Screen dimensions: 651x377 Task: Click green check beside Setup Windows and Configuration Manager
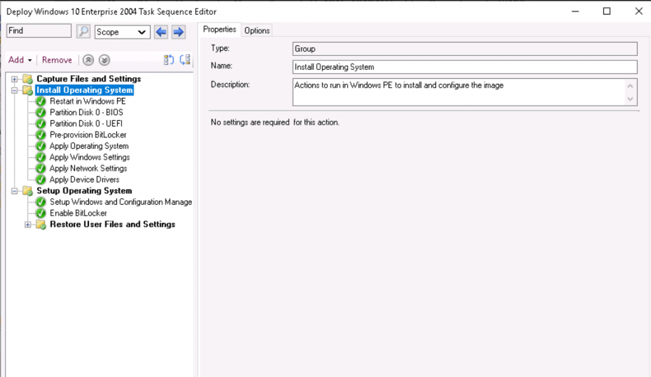tap(41, 202)
